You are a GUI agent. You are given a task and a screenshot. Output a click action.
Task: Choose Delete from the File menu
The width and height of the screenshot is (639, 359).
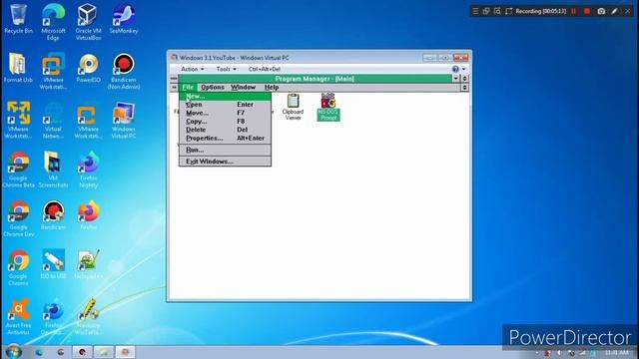[225, 130]
